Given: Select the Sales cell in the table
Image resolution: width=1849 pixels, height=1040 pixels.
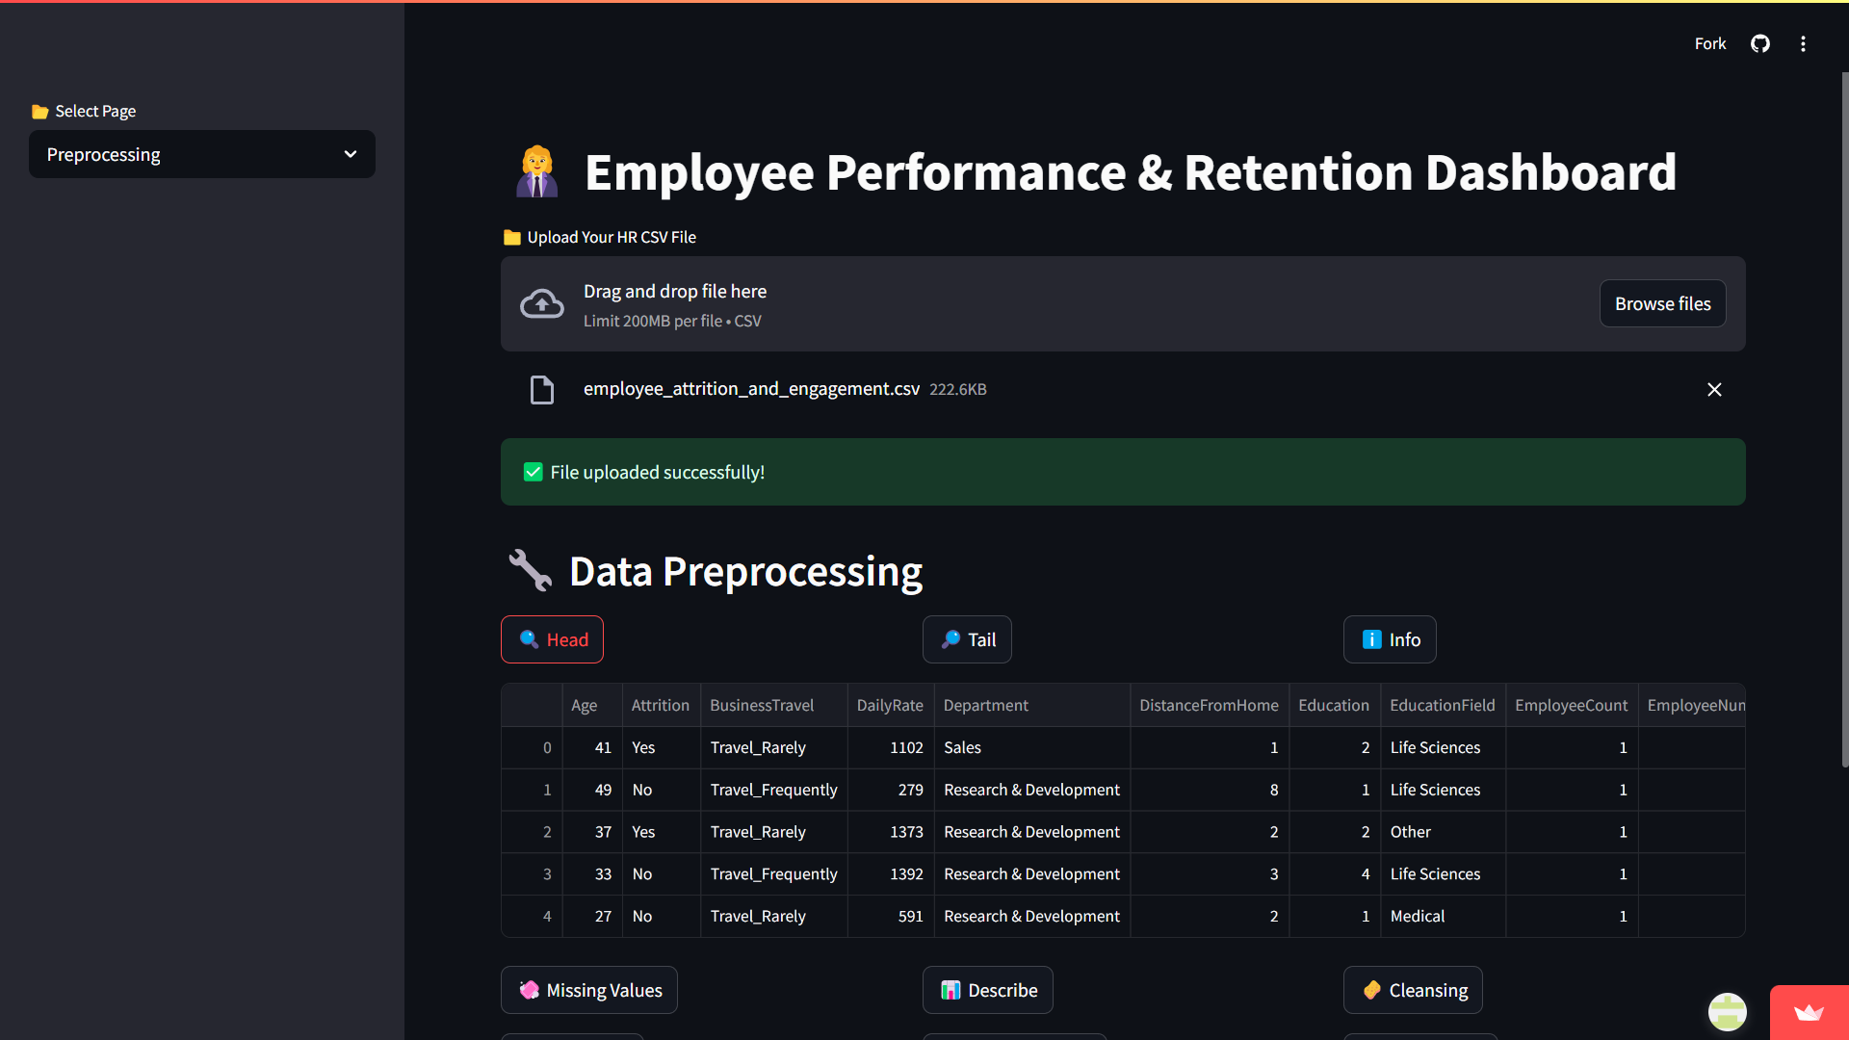Looking at the screenshot, I should pyautogui.click(x=962, y=747).
